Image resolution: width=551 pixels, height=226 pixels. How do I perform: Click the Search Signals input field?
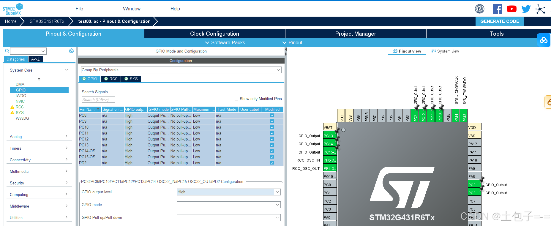[98, 99]
